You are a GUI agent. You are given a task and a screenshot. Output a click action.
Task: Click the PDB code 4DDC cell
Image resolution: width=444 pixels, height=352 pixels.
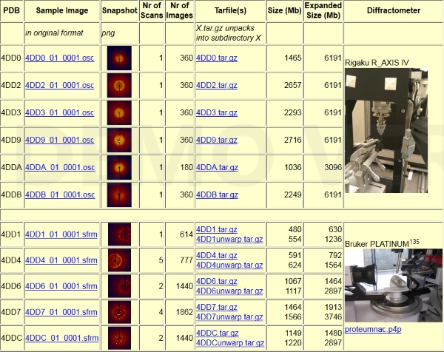click(x=11, y=338)
